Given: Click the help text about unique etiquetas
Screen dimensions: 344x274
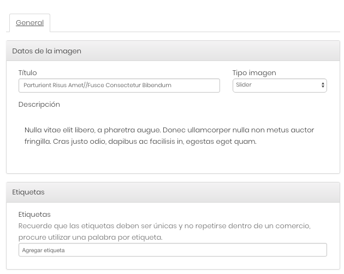Looking at the screenshot, I should click(164, 232).
